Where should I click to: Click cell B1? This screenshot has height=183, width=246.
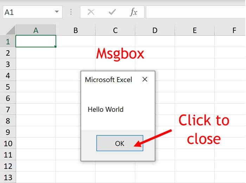coord(76,41)
